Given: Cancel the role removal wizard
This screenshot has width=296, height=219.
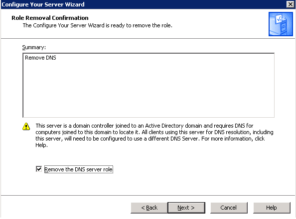Looking at the screenshot, I should click(x=229, y=208).
